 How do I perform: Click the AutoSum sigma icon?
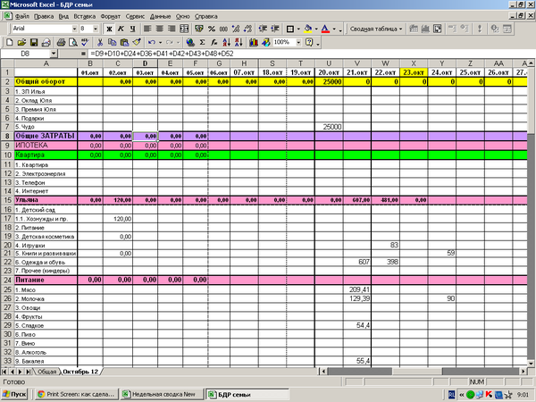point(204,42)
